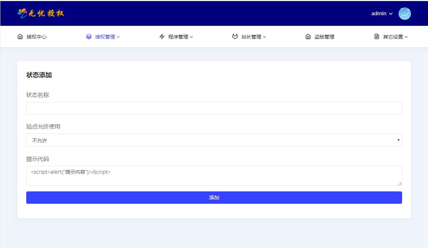Click the admin avatar image
The height and width of the screenshot is (248, 428).
[405, 13]
